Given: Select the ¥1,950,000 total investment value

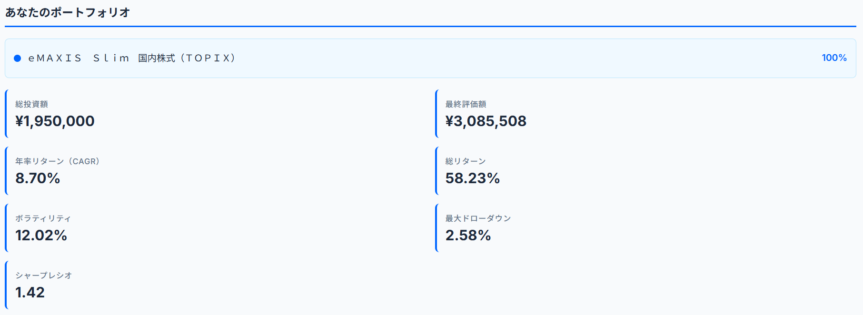Looking at the screenshot, I should pyautogui.click(x=55, y=121).
